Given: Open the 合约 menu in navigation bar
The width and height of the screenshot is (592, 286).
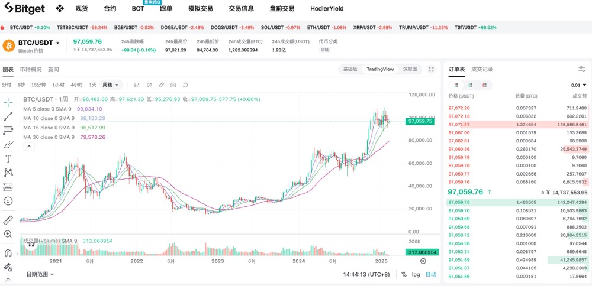Looking at the screenshot, I should [x=110, y=9].
